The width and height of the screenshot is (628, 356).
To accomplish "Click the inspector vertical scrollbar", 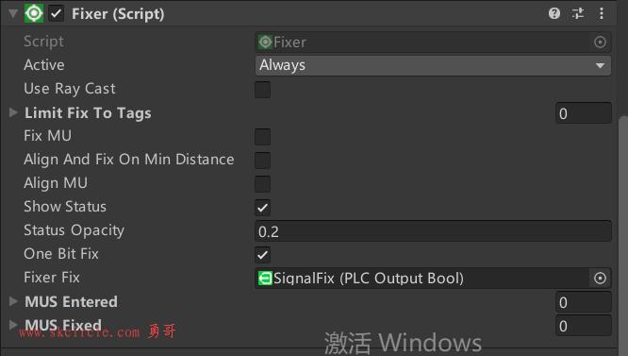I will (x=623, y=230).
